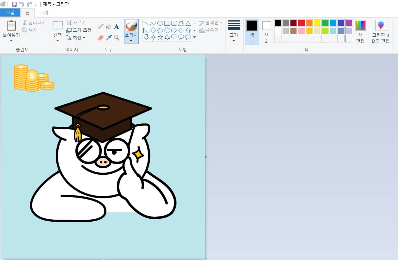Expand the 선택 selection dropdown arrow

[x=58, y=41]
